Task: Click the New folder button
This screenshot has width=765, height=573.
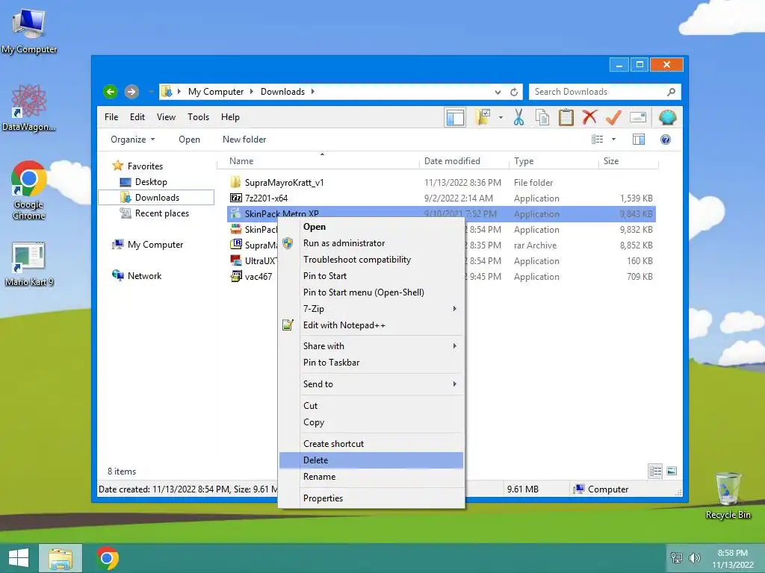Action: pos(244,140)
